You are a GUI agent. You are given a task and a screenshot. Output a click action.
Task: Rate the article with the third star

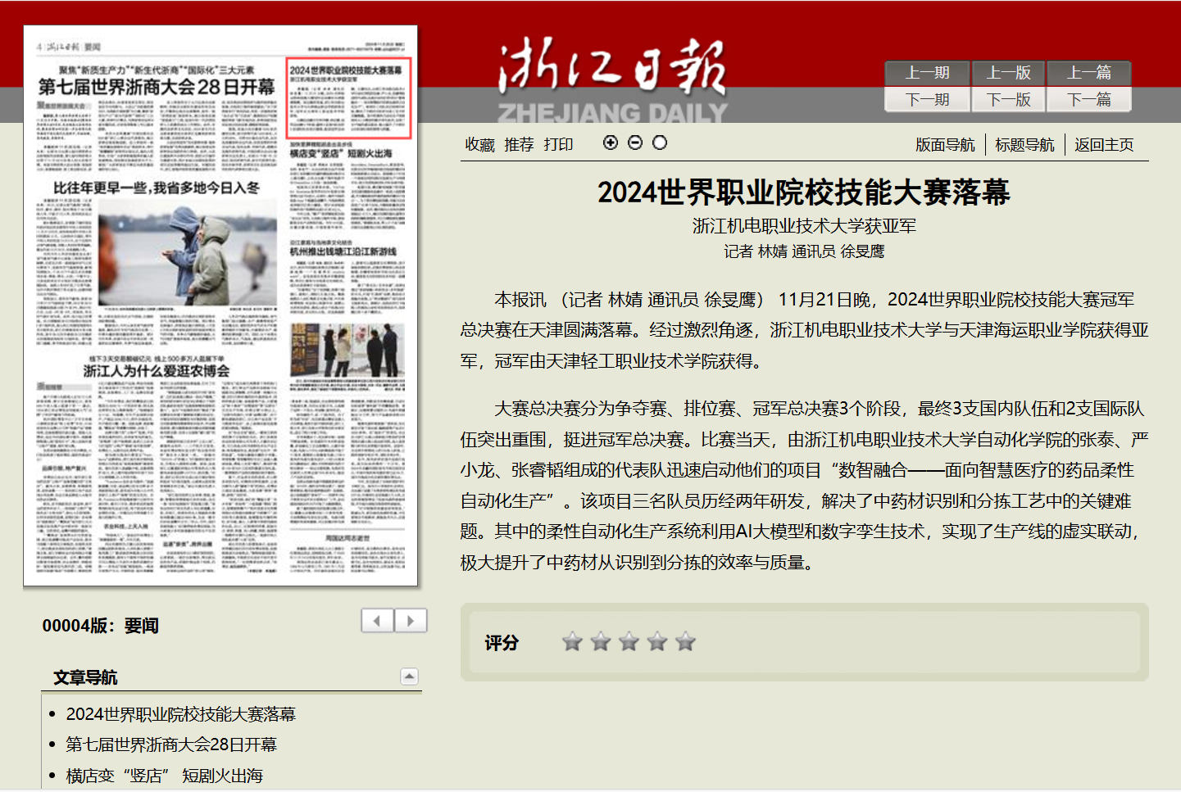tap(629, 642)
